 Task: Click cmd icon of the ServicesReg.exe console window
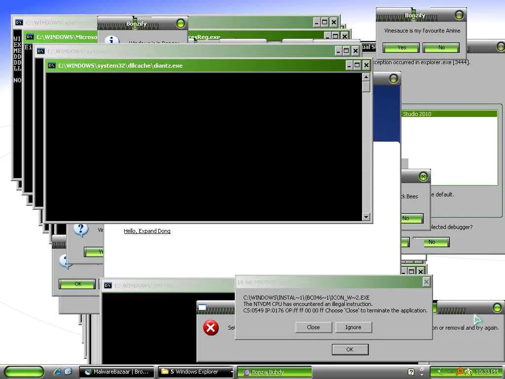30,37
